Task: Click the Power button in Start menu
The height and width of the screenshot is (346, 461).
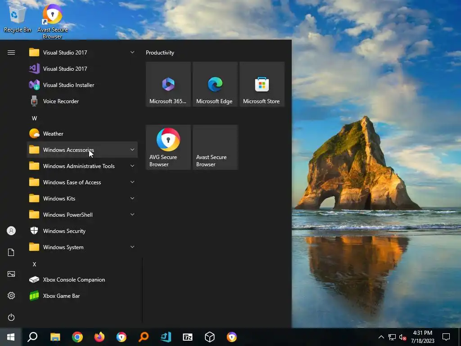Action: click(x=11, y=317)
